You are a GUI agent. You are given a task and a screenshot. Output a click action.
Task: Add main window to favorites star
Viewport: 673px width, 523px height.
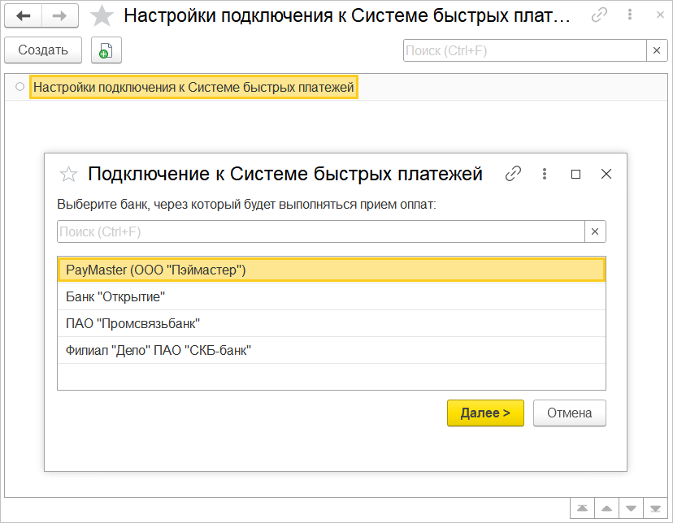[x=102, y=16]
